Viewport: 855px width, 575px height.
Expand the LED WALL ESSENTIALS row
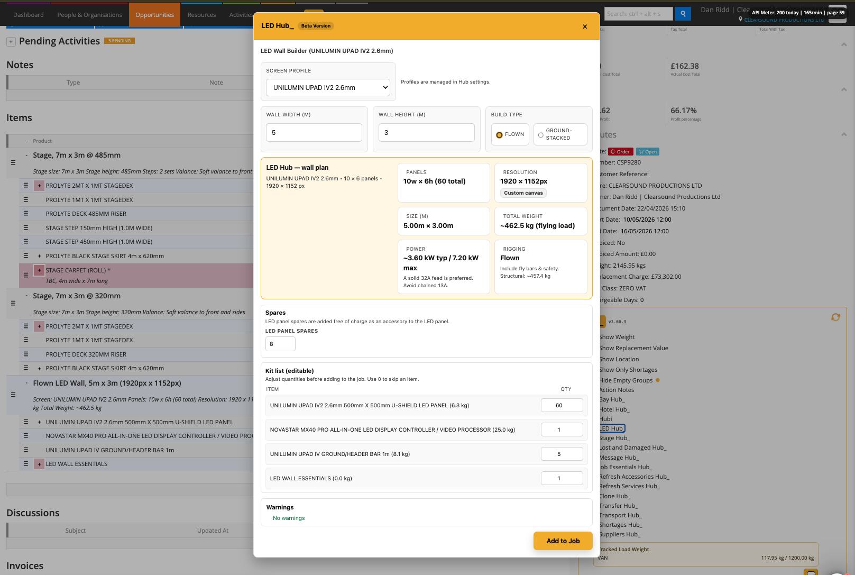pyautogui.click(x=39, y=464)
